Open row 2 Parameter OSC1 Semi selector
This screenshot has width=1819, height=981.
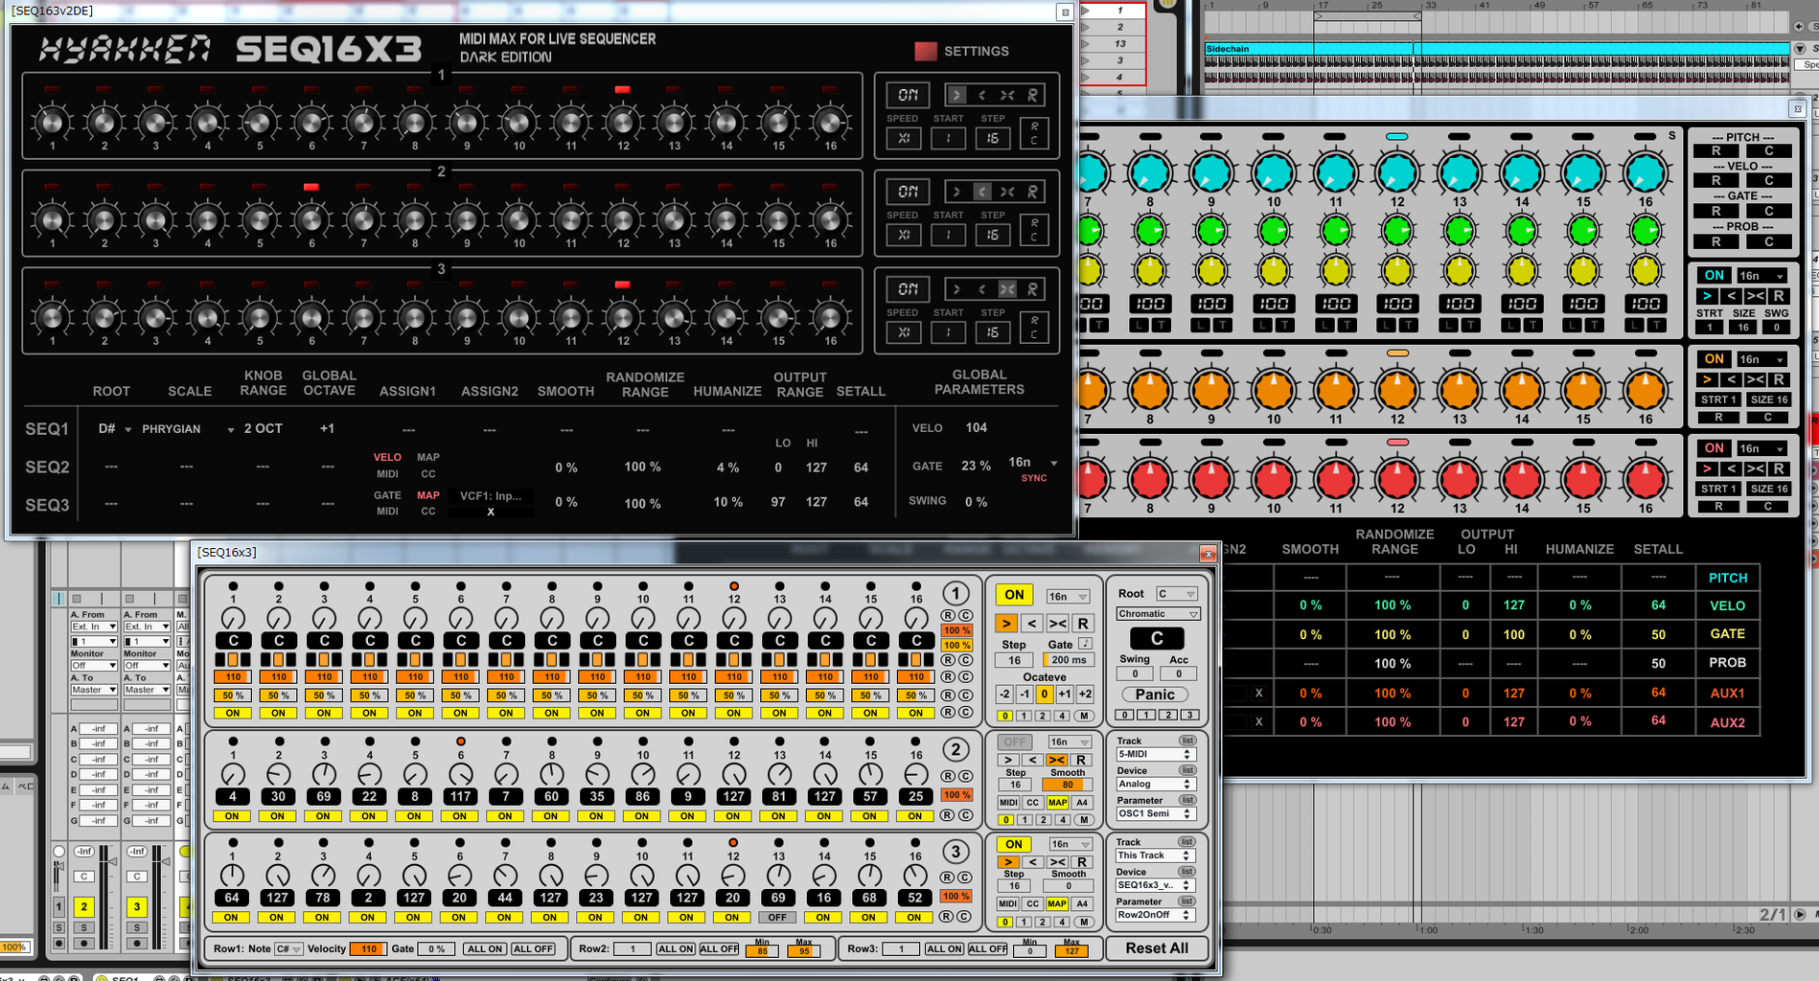pos(1155,813)
